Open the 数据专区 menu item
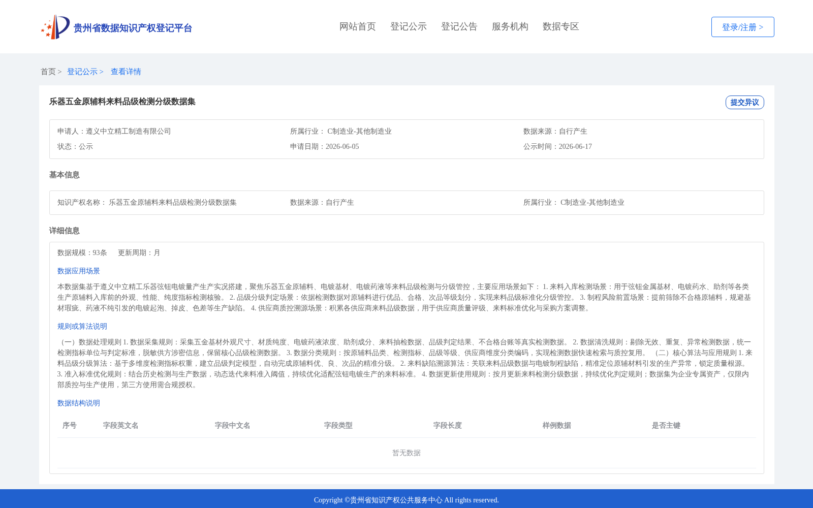 [x=561, y=26]
